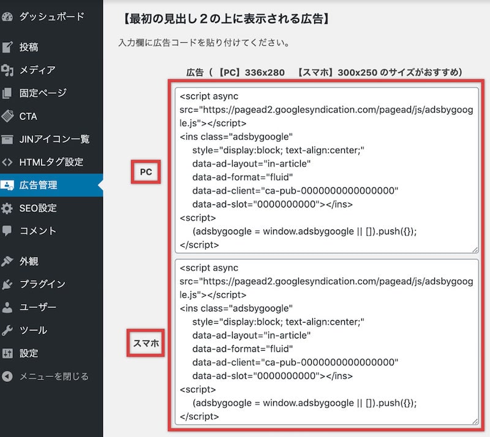Image resolution: width=490 pixels, height=437 pixels.
Task: Grab the スマホ textarea resize handle
Action: 475,421
